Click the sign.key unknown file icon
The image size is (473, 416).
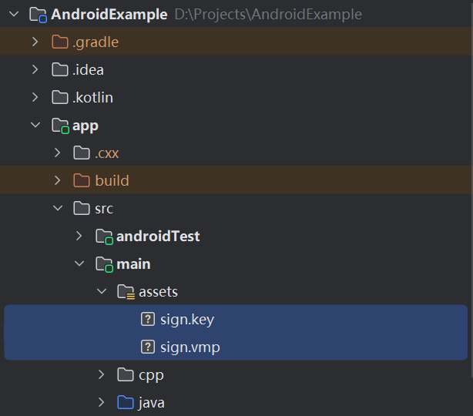(148, 320)
